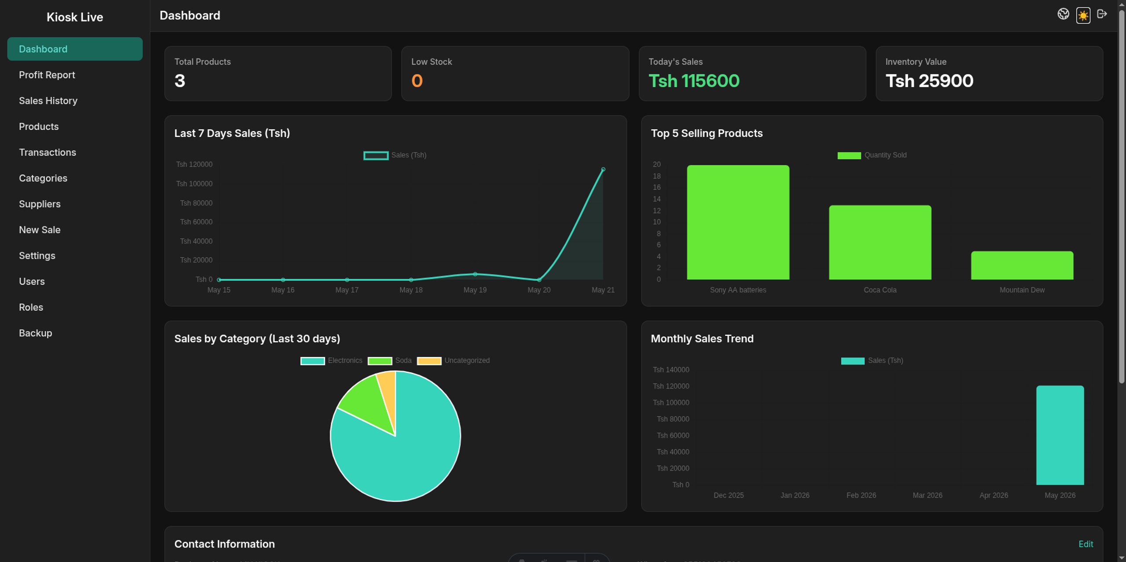
Task: Click the "Sales by Category (Last 30 days)" heading
Action: (x=257, y=339)
